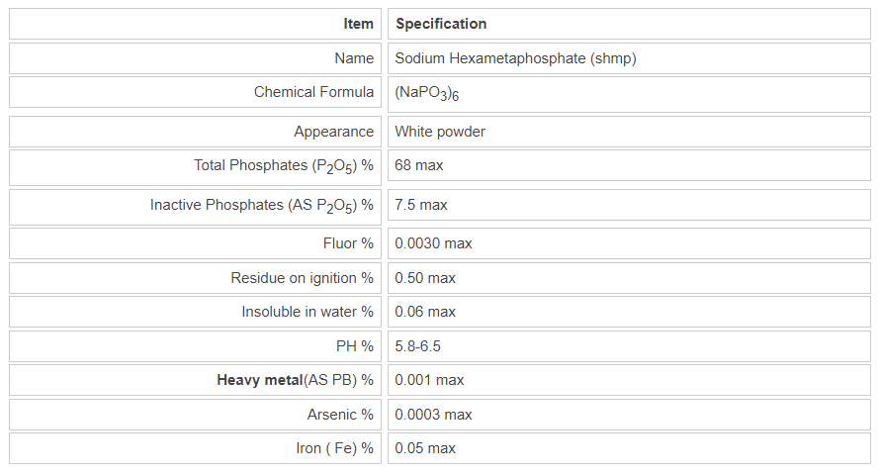Select the "7.5 max" value cell
The image size is (879, 474).
pos(421,205)
